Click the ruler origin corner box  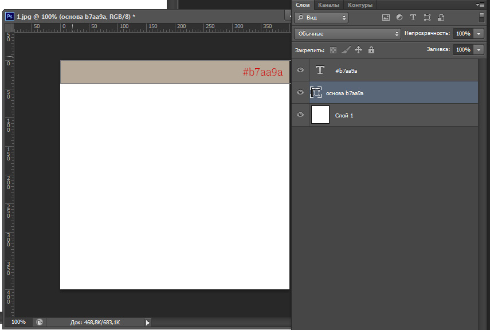[x=9, y=27]
